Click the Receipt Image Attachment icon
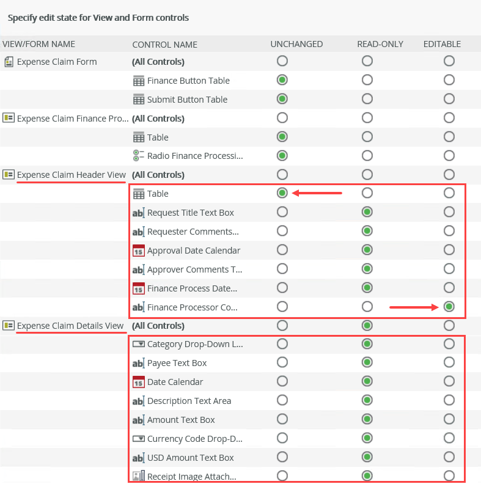481x484 pixels. (x=139, y=476)
